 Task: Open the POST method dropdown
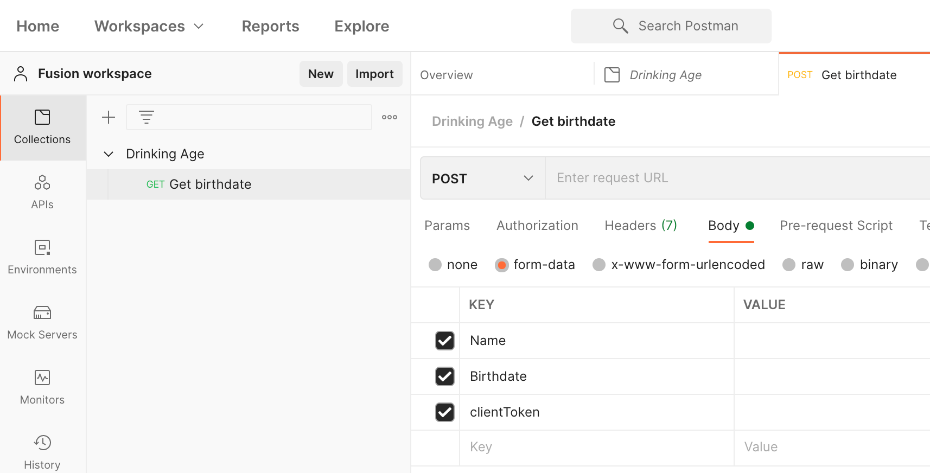point(482,178)
